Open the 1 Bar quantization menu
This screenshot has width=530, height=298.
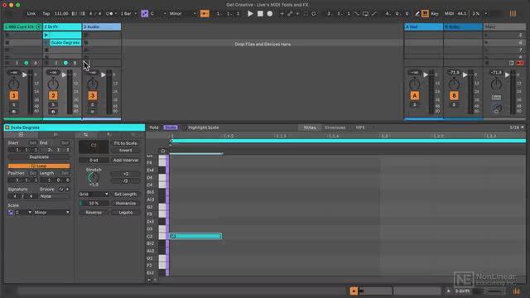(x=129, y=13)
